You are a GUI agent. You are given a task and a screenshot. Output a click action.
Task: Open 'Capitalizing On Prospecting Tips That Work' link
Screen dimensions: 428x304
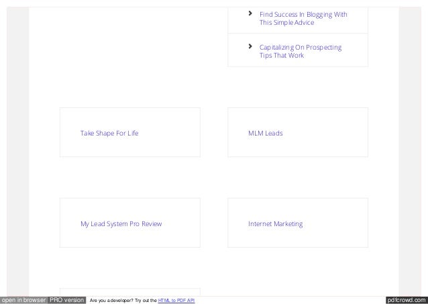301,51
